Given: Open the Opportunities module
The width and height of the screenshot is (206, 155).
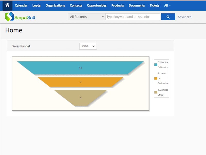Looking at the screenshot, I should pos(97,5).
